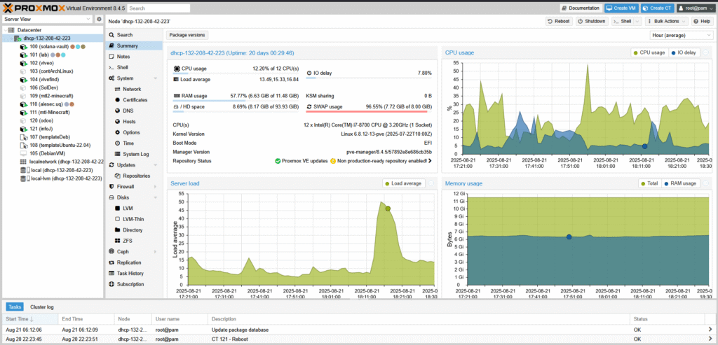Click the gear icon beside Server View
Screen dimensions: 718x345
click(x=99, y=19)
